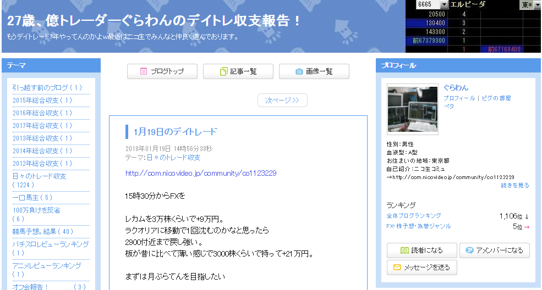Open the stock code 6665 dropdown arrow

pos(445,4)
